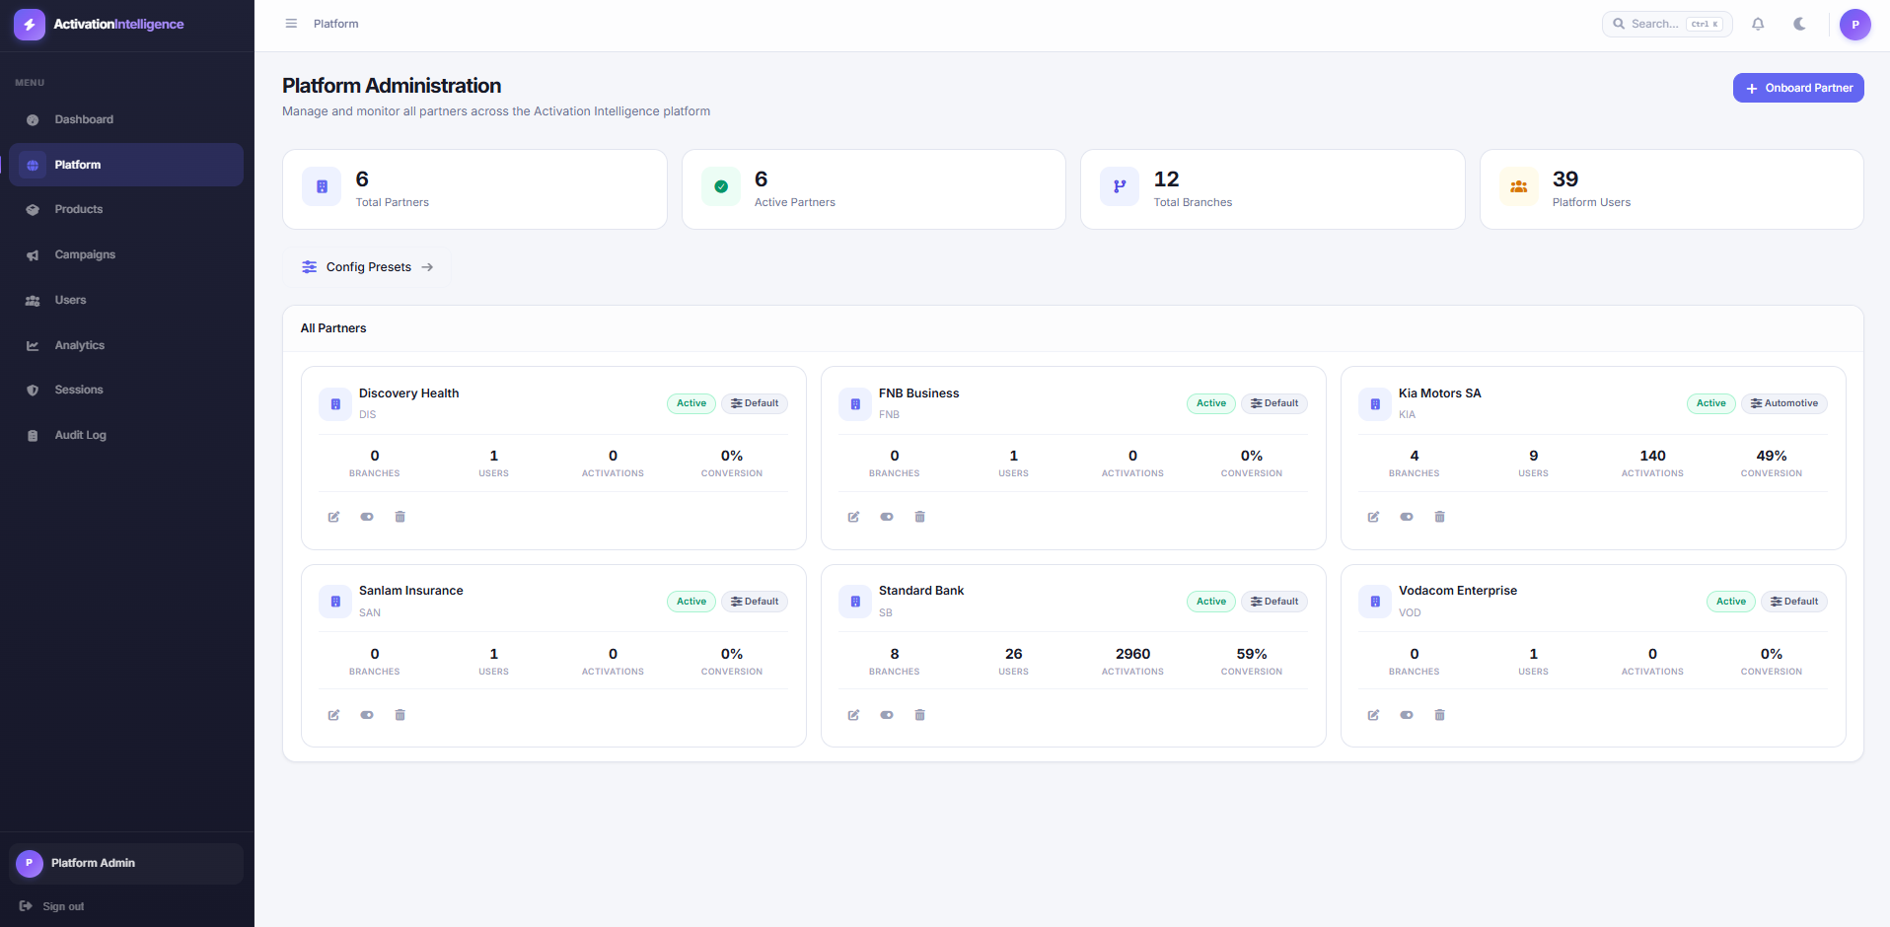This screenshot has height=927, width=1890.
Task: Toggle Sanlam Insurance partner status
Action: tap(367, 715)
